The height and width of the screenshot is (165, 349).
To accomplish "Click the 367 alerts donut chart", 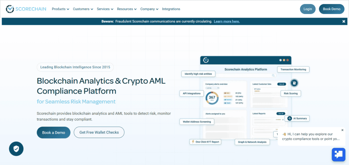I will [x=212, y=98].
